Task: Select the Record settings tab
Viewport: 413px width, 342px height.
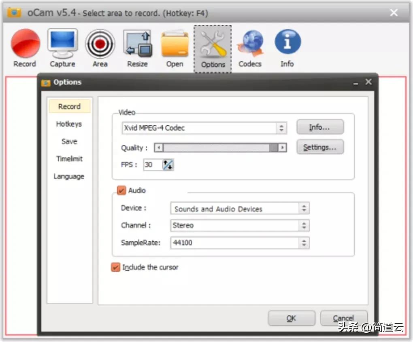Action: tap(70, 106)
